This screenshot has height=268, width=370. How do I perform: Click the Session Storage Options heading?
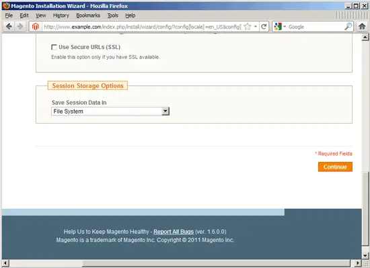(87, 86)
